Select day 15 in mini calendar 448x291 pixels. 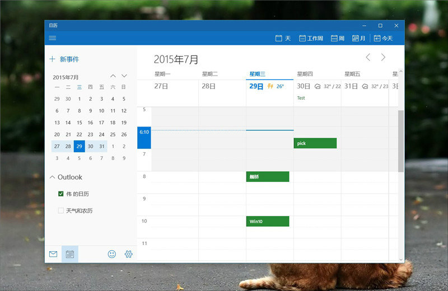click(79, 123)
